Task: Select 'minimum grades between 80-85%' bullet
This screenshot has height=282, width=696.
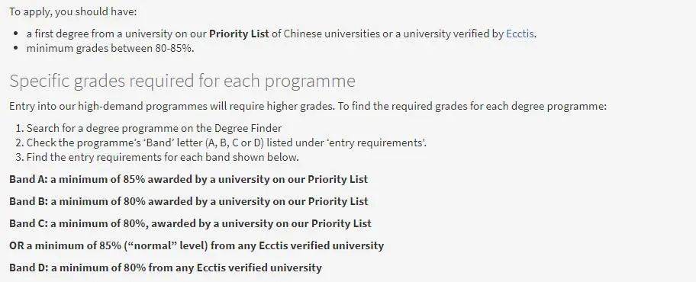Action: pyautogui.click(x=110, y=48)
